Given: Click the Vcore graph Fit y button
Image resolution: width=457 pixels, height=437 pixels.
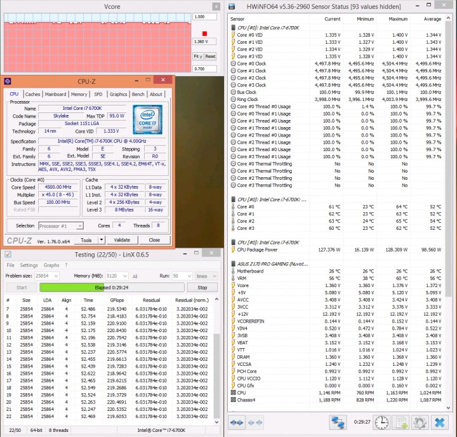Looking at the screenshot, I should [198, 57].
